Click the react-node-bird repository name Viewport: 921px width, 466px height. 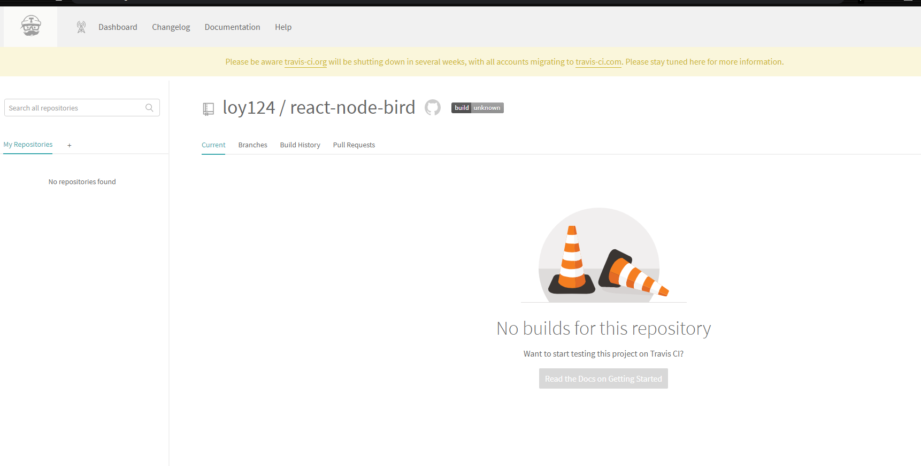[x=352, y=107]
